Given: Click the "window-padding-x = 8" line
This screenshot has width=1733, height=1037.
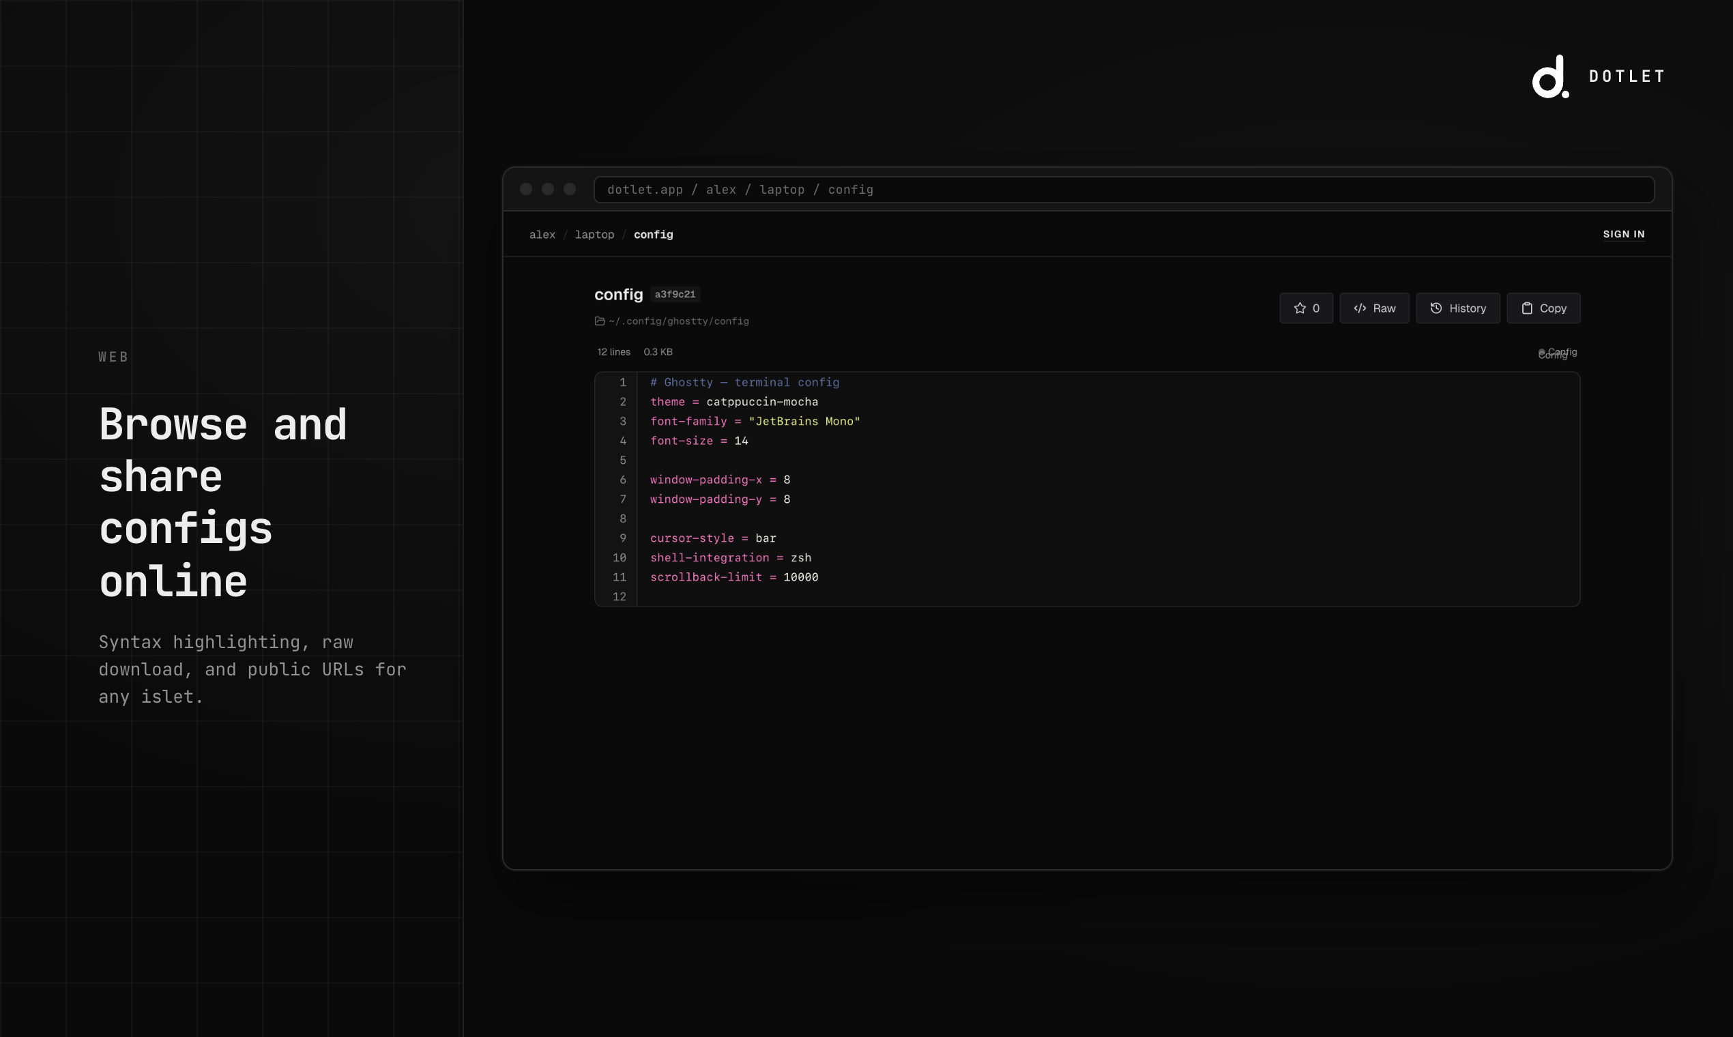Looking at the screenshot, I should click(x=720, y=480).
